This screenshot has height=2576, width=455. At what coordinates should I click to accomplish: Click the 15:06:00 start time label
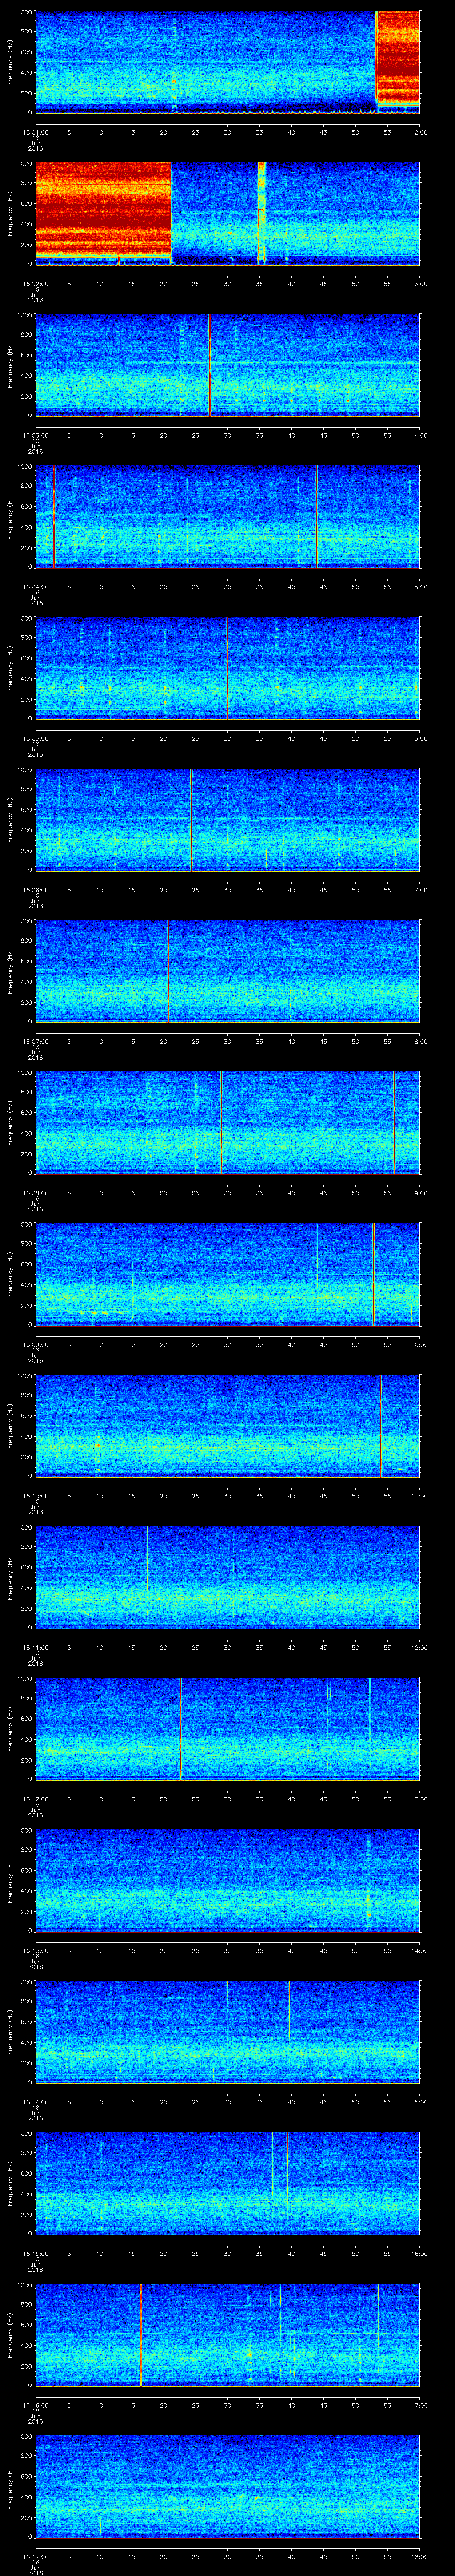tap(35, 890)
